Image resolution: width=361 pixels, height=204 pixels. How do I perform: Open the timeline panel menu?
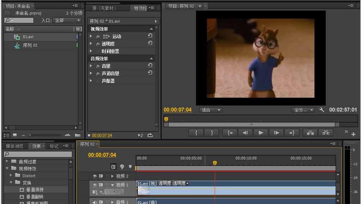click(x=333, y=144)
